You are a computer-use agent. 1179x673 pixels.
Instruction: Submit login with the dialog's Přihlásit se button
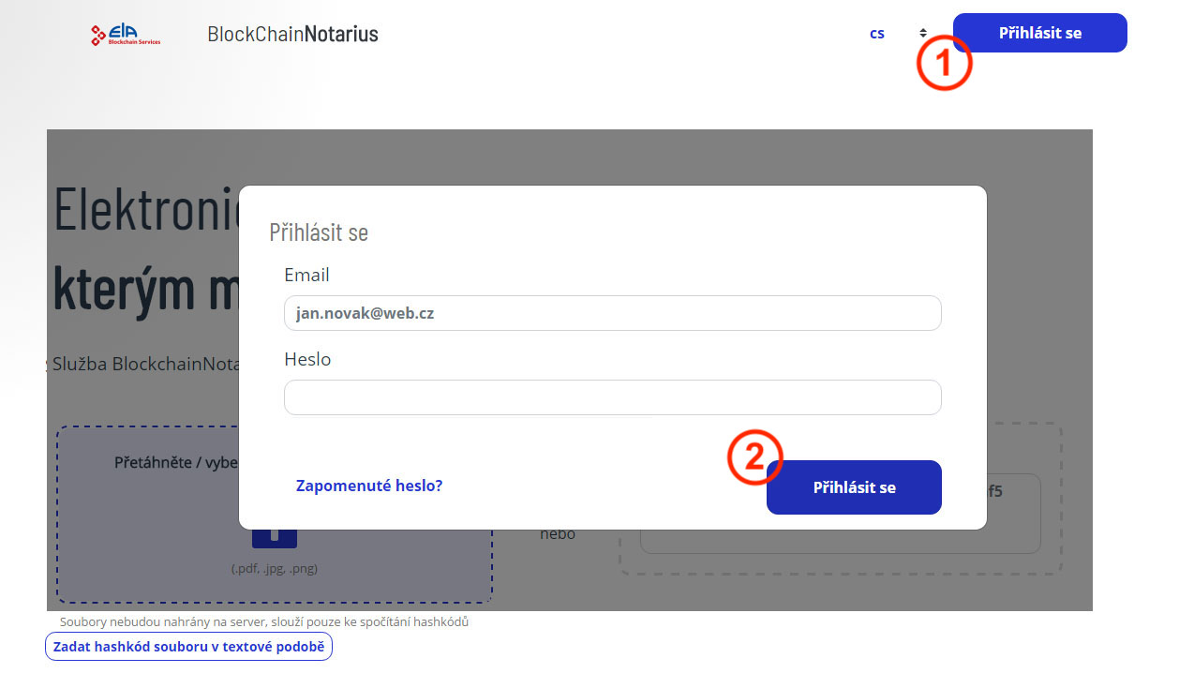click(x=854, y=487)
